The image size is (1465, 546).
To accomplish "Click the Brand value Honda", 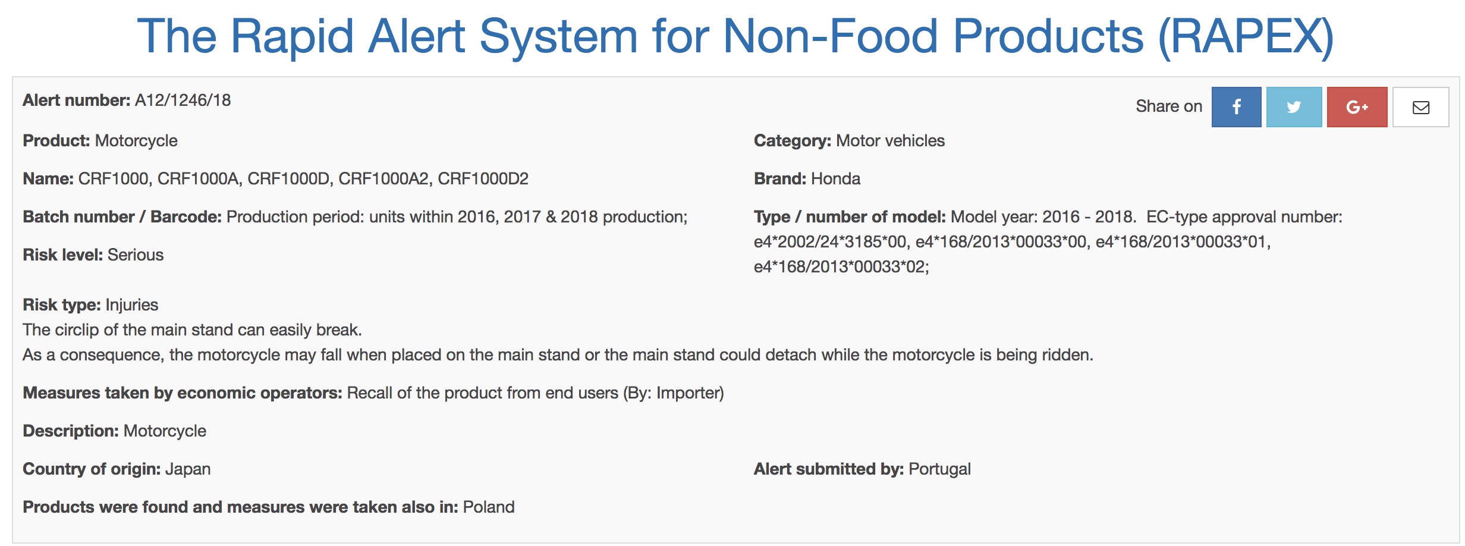I will (835, 178).
